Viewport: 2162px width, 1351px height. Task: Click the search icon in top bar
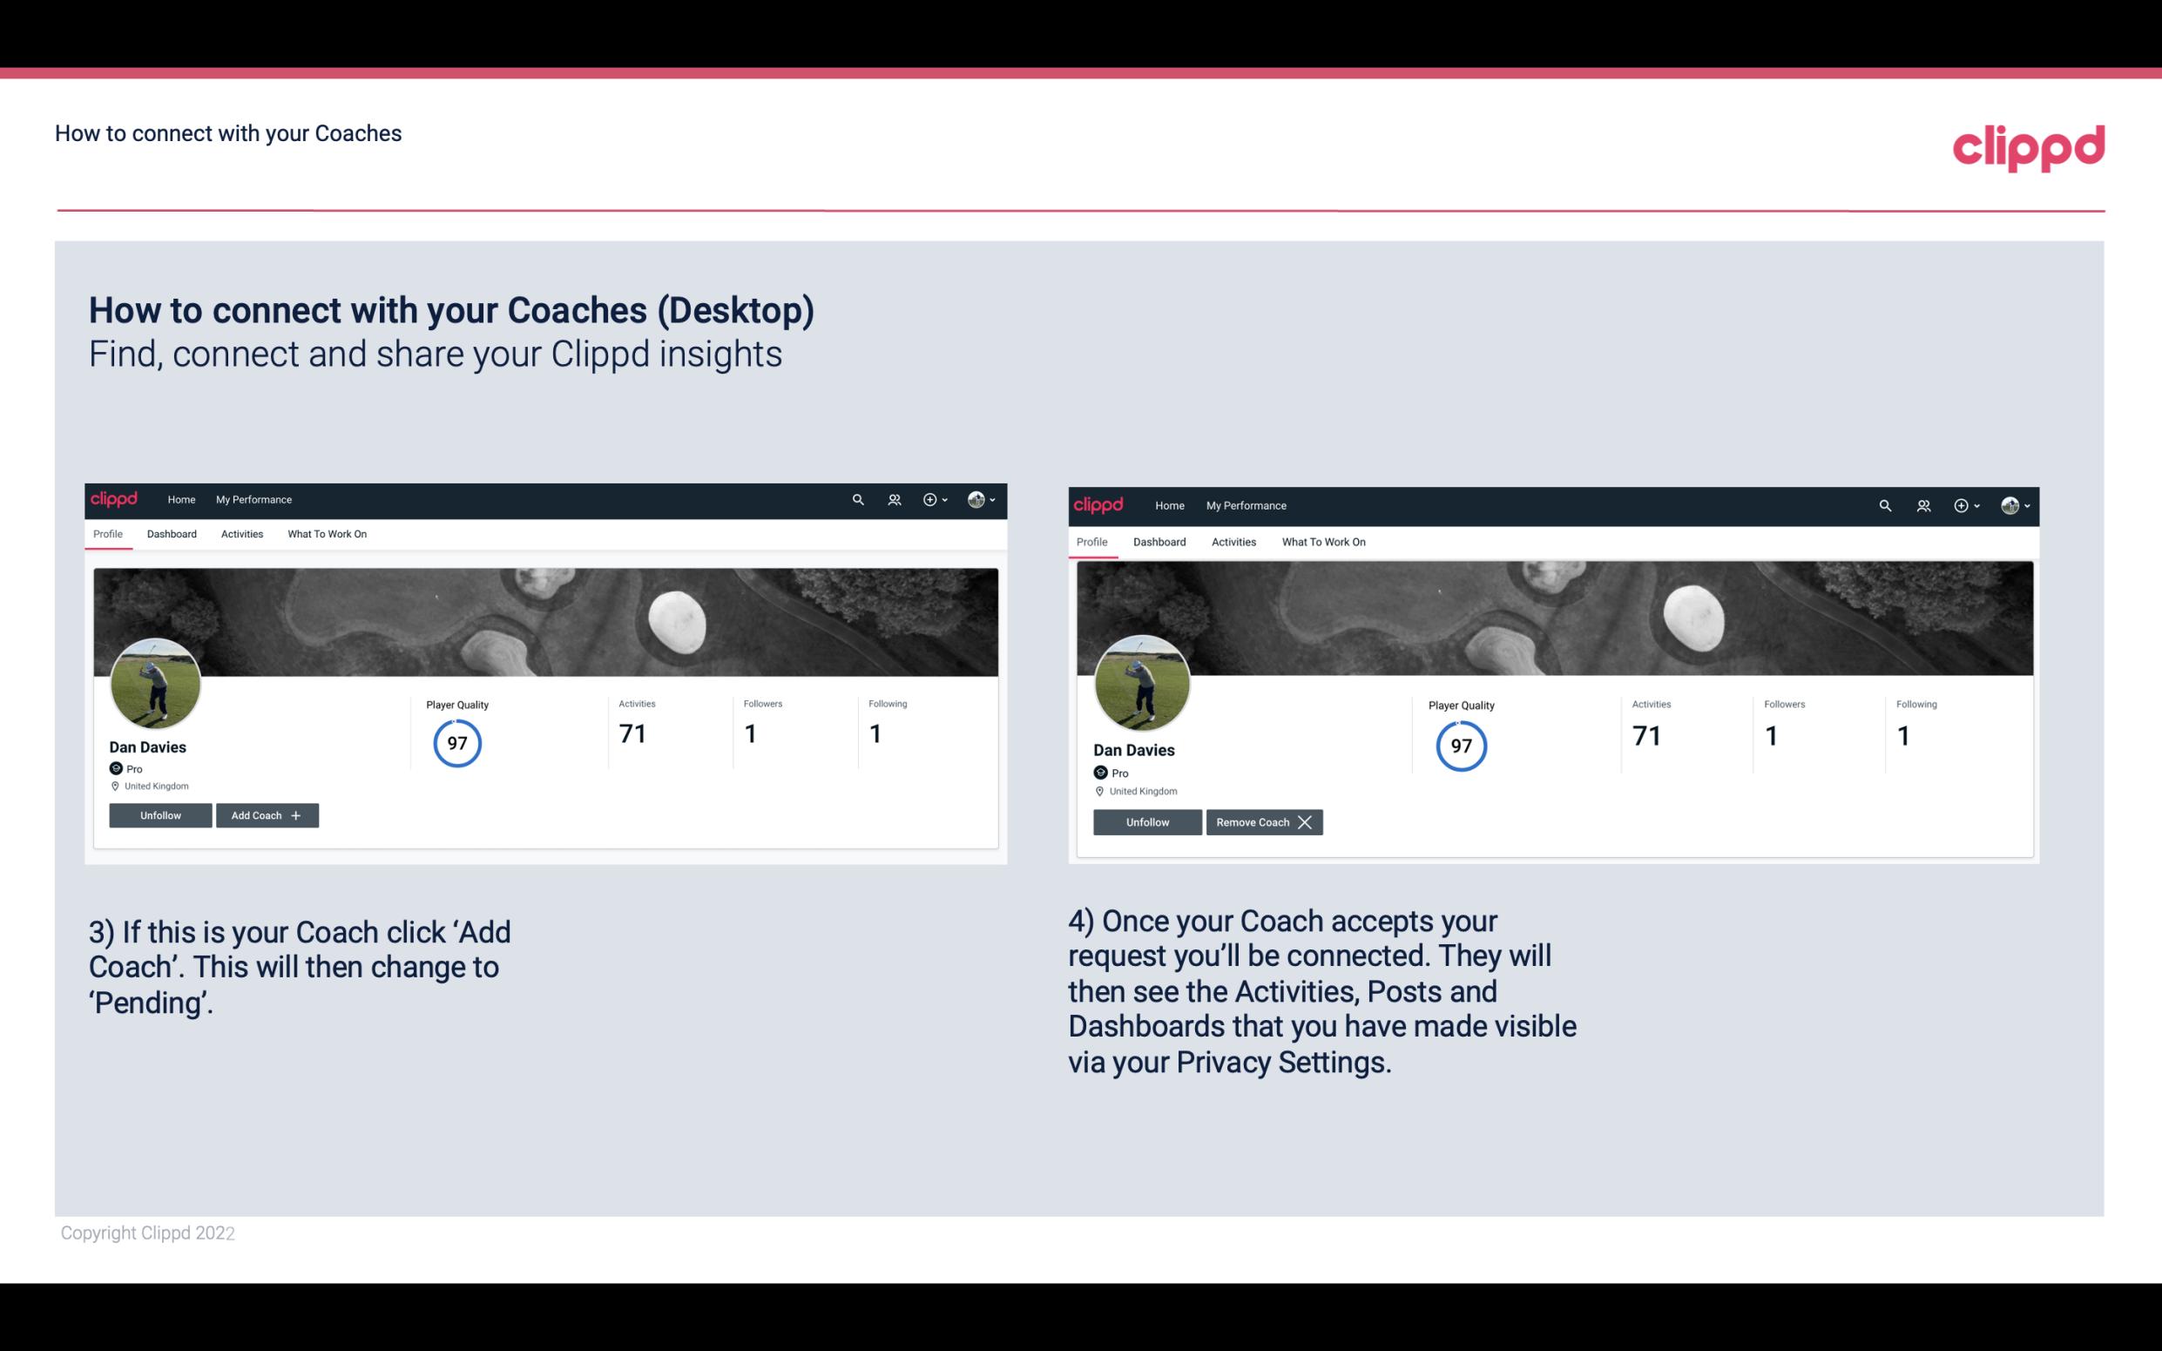pos(859,498)
